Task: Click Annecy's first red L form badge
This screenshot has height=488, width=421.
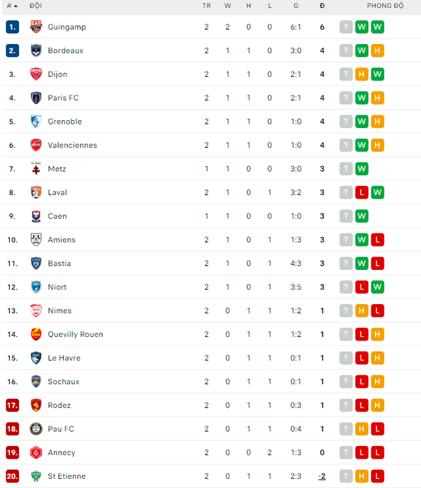Action: point(362,453)
